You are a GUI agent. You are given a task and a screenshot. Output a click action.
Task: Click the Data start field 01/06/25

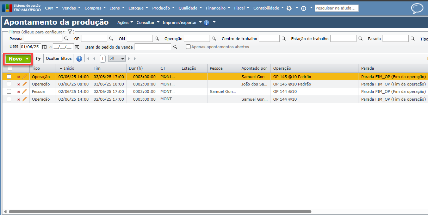[31, 46]
